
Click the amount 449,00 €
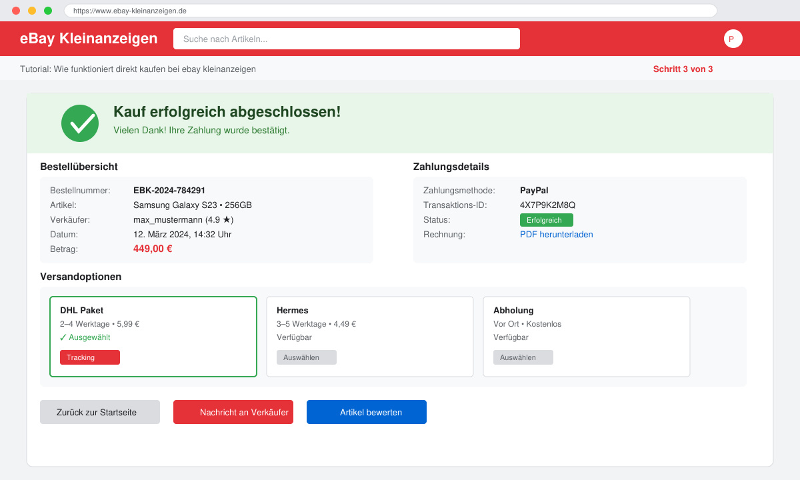153,249
